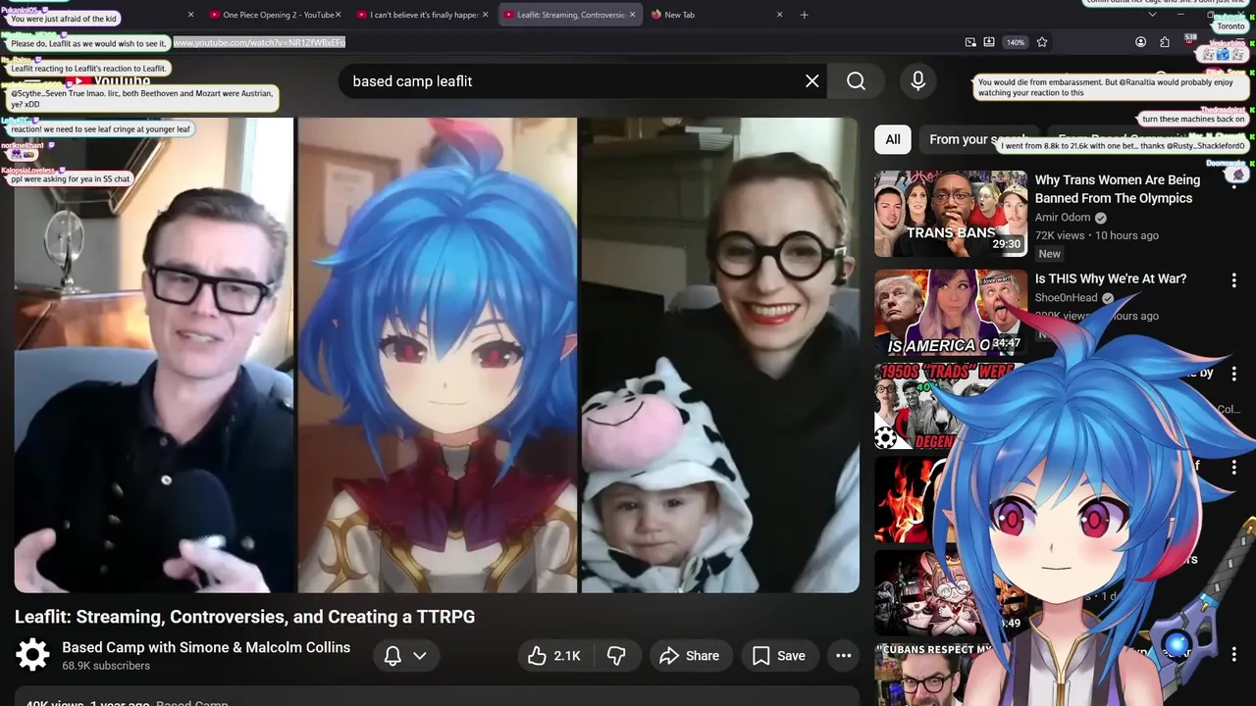Click verified check next to Shoe0nHead
The height and width of the screenshot is (706, 1256).
tap(1108, 298)
